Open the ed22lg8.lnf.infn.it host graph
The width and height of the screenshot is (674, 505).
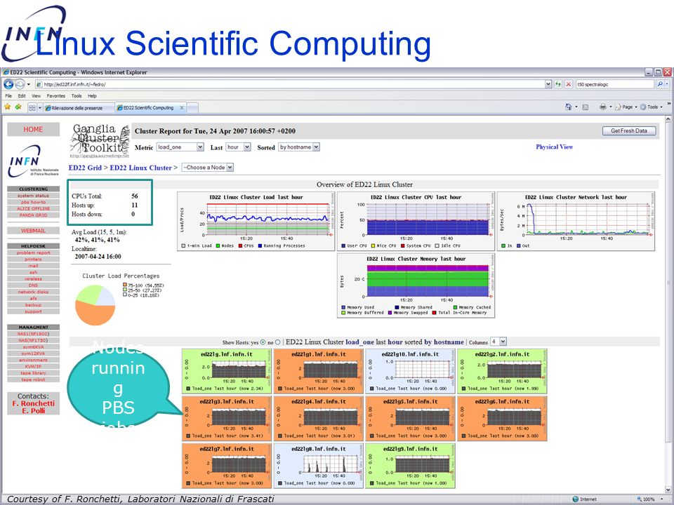pos(319,466)
